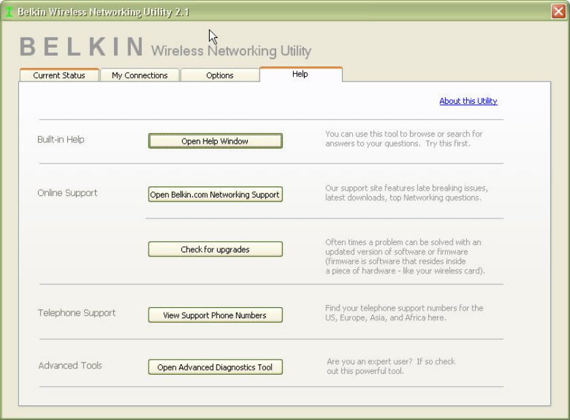This screenshot has height=420, width=570.
Task: Click the 'Our support site features' description
Action: (406, 193)
